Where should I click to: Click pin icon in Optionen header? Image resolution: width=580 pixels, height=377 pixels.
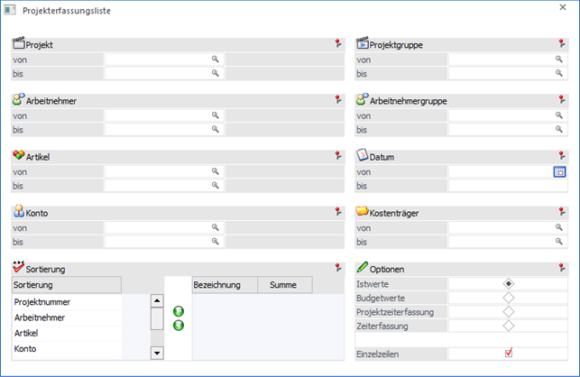(562, 268)
